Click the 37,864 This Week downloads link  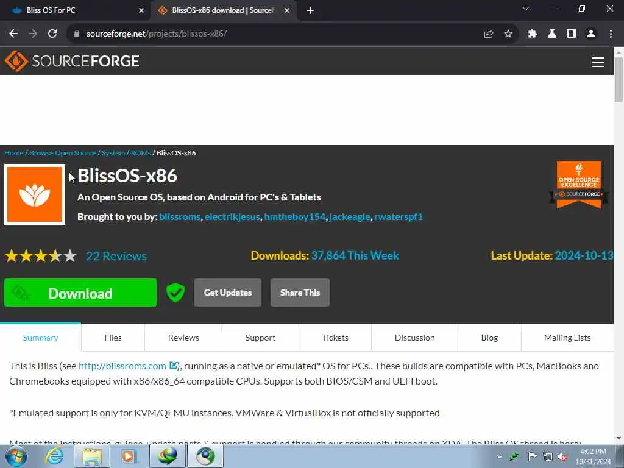tap(355, 255)
